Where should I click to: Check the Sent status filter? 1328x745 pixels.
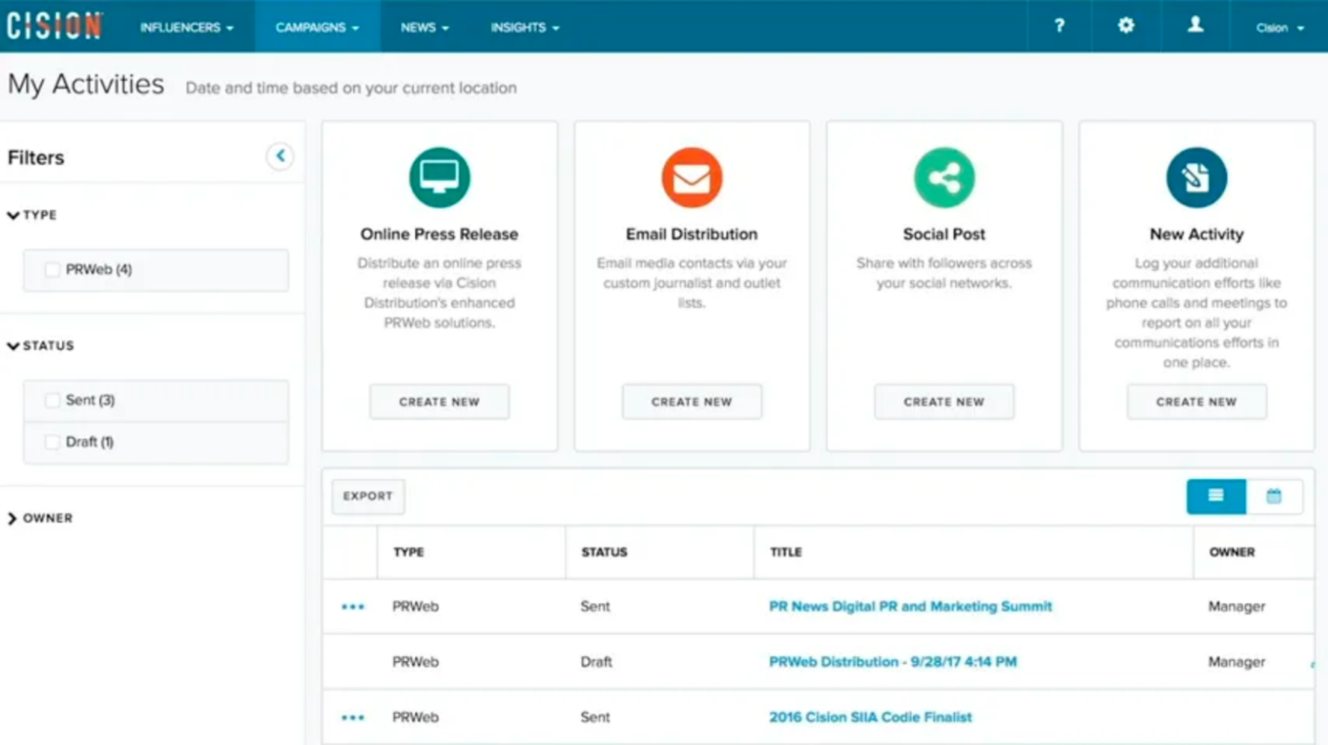tap(52, 399)
